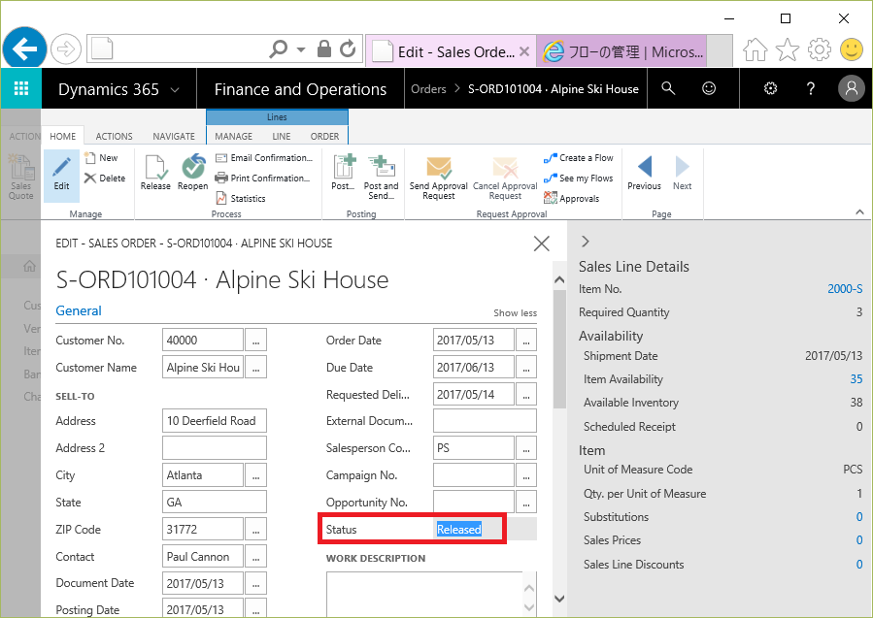Switch to the LINE ribbon tab
Viewport: 873px width, 618px height.
point(282,136)
